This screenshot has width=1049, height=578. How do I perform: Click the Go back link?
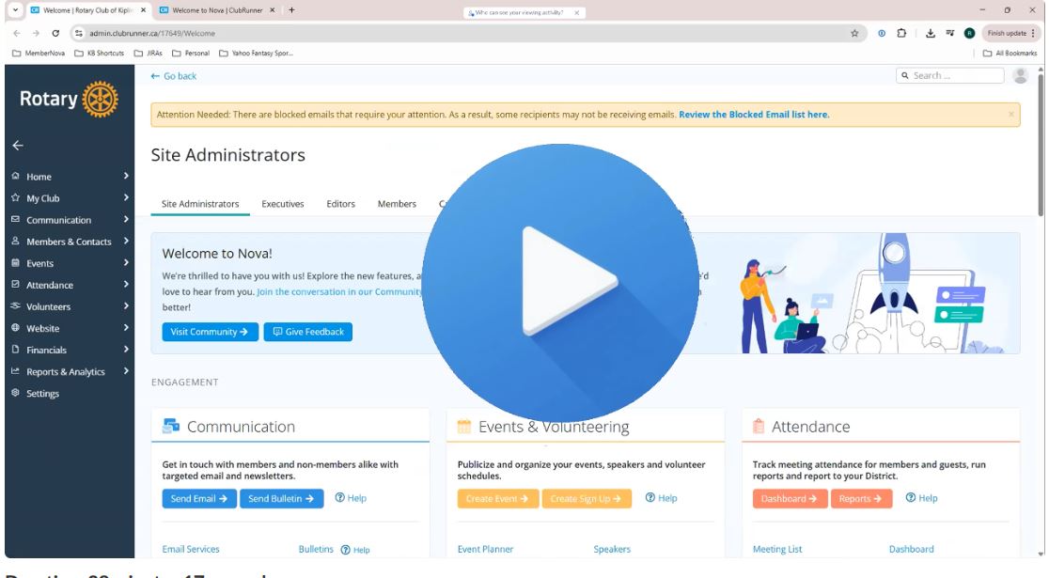(x=174, y=76)
